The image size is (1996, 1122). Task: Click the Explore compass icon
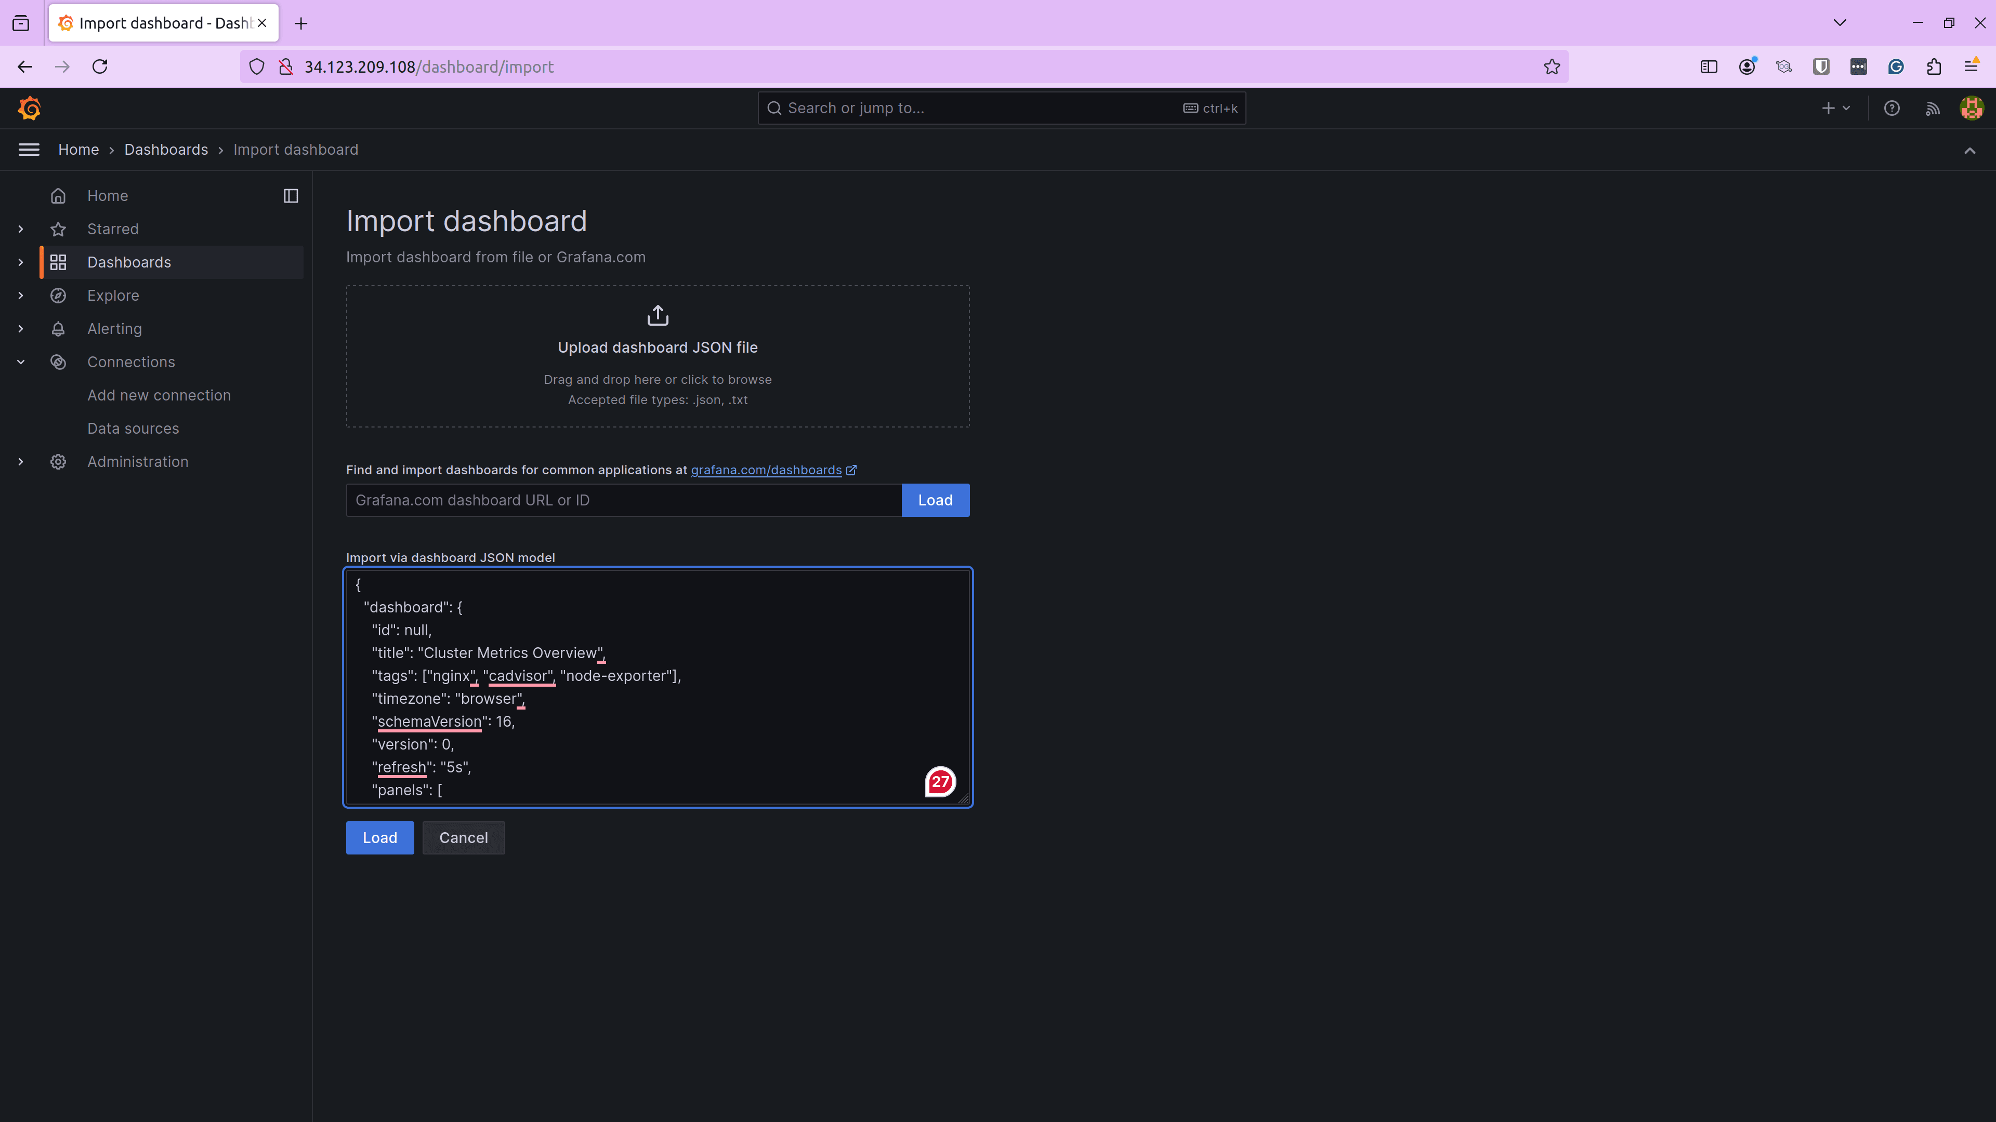click(x=58, y=296)
